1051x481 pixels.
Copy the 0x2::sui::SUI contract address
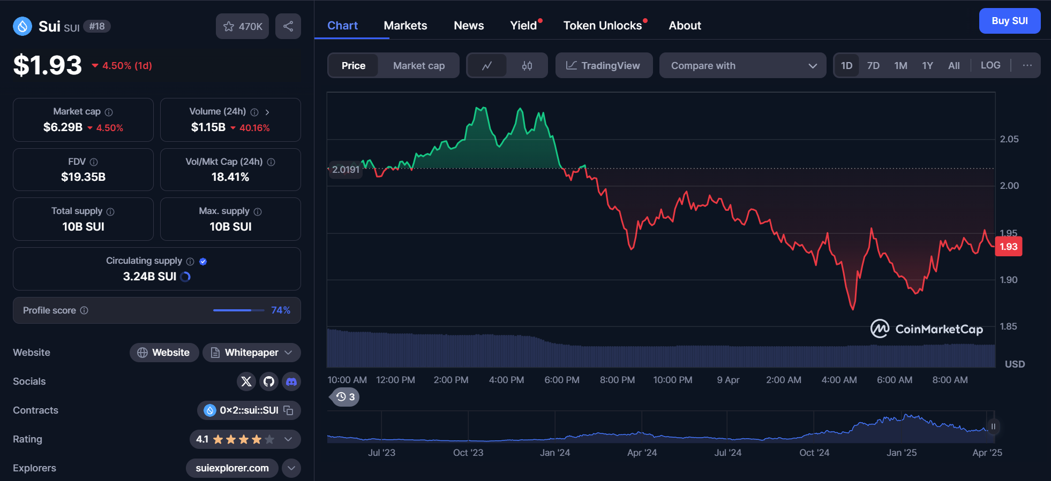(288, 410)
